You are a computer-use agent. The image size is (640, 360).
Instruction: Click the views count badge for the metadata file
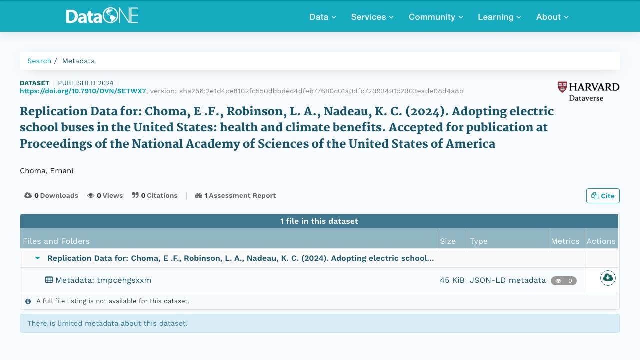click(x=564, y=281)
